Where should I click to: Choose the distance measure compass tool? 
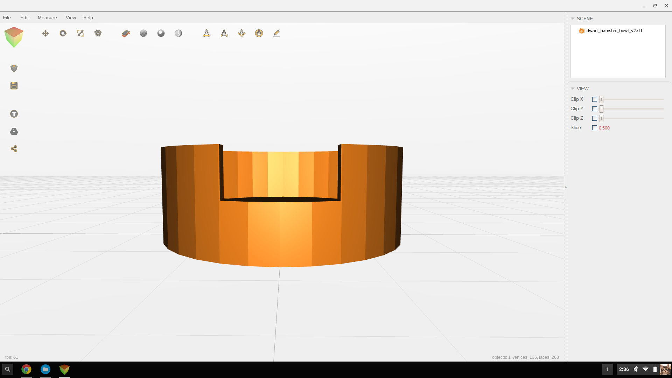click(206, 33)
